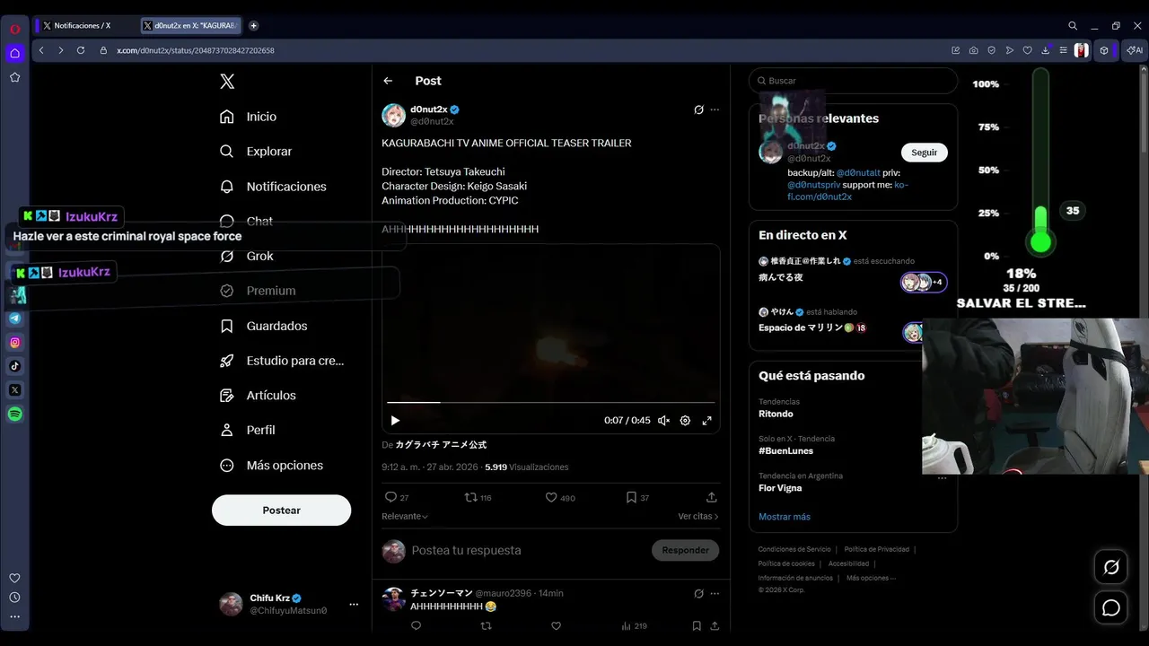Viewport: 1149px width, 646px height.
Task: Open Chifu Krz account menu dots
Action: tap(354, 604)
